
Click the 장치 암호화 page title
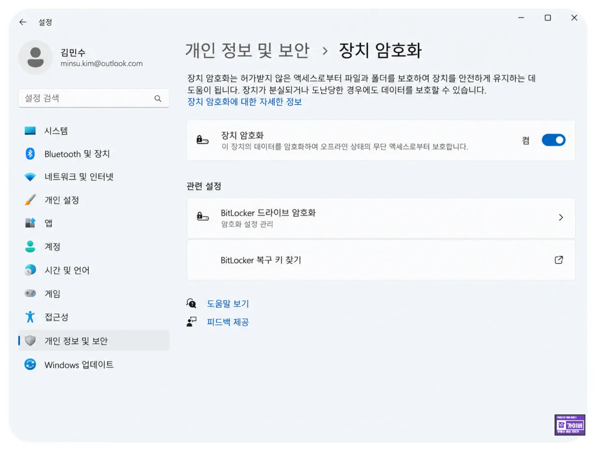(x=380, y=51)
